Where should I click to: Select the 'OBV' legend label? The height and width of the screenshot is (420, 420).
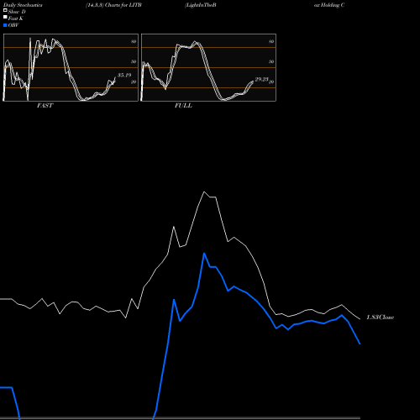(13, 25)
